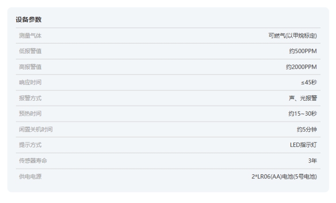This screenshot has width=336, height=203.
Task: Click the 预热时间 label
Action: coord(27,114)
